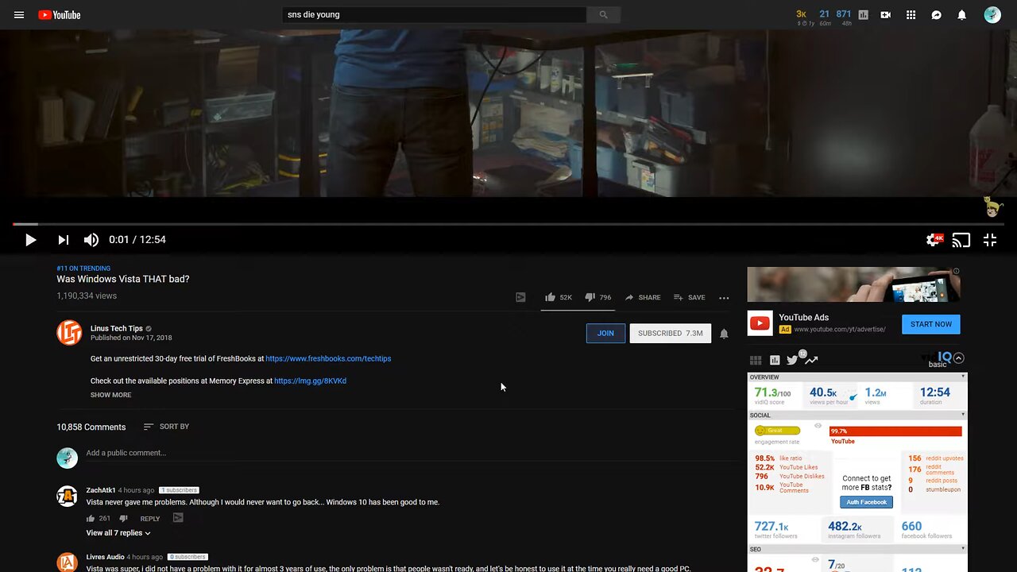
Task: Dislike the video with 796 thumbs down
Action: 597,297
